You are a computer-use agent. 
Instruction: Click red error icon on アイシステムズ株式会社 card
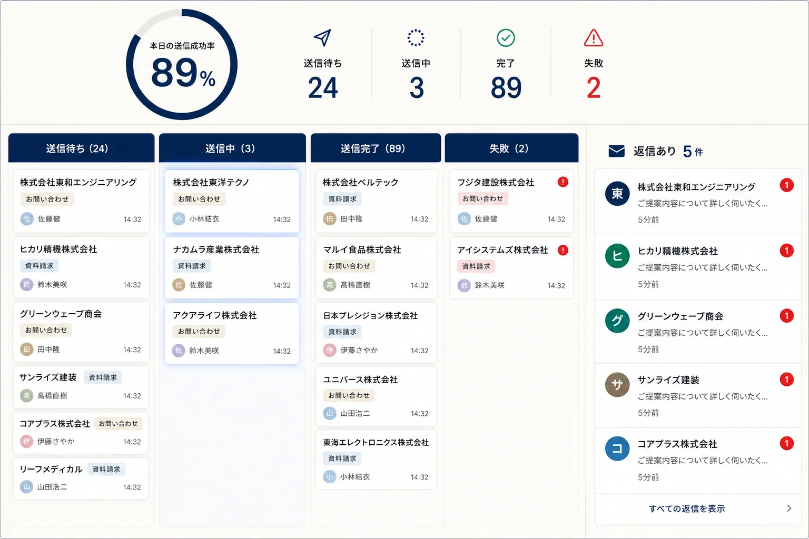tap(563, 250)
